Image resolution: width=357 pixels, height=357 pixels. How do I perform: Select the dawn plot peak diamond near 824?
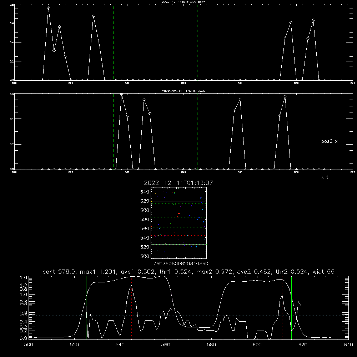pos(93,16)
